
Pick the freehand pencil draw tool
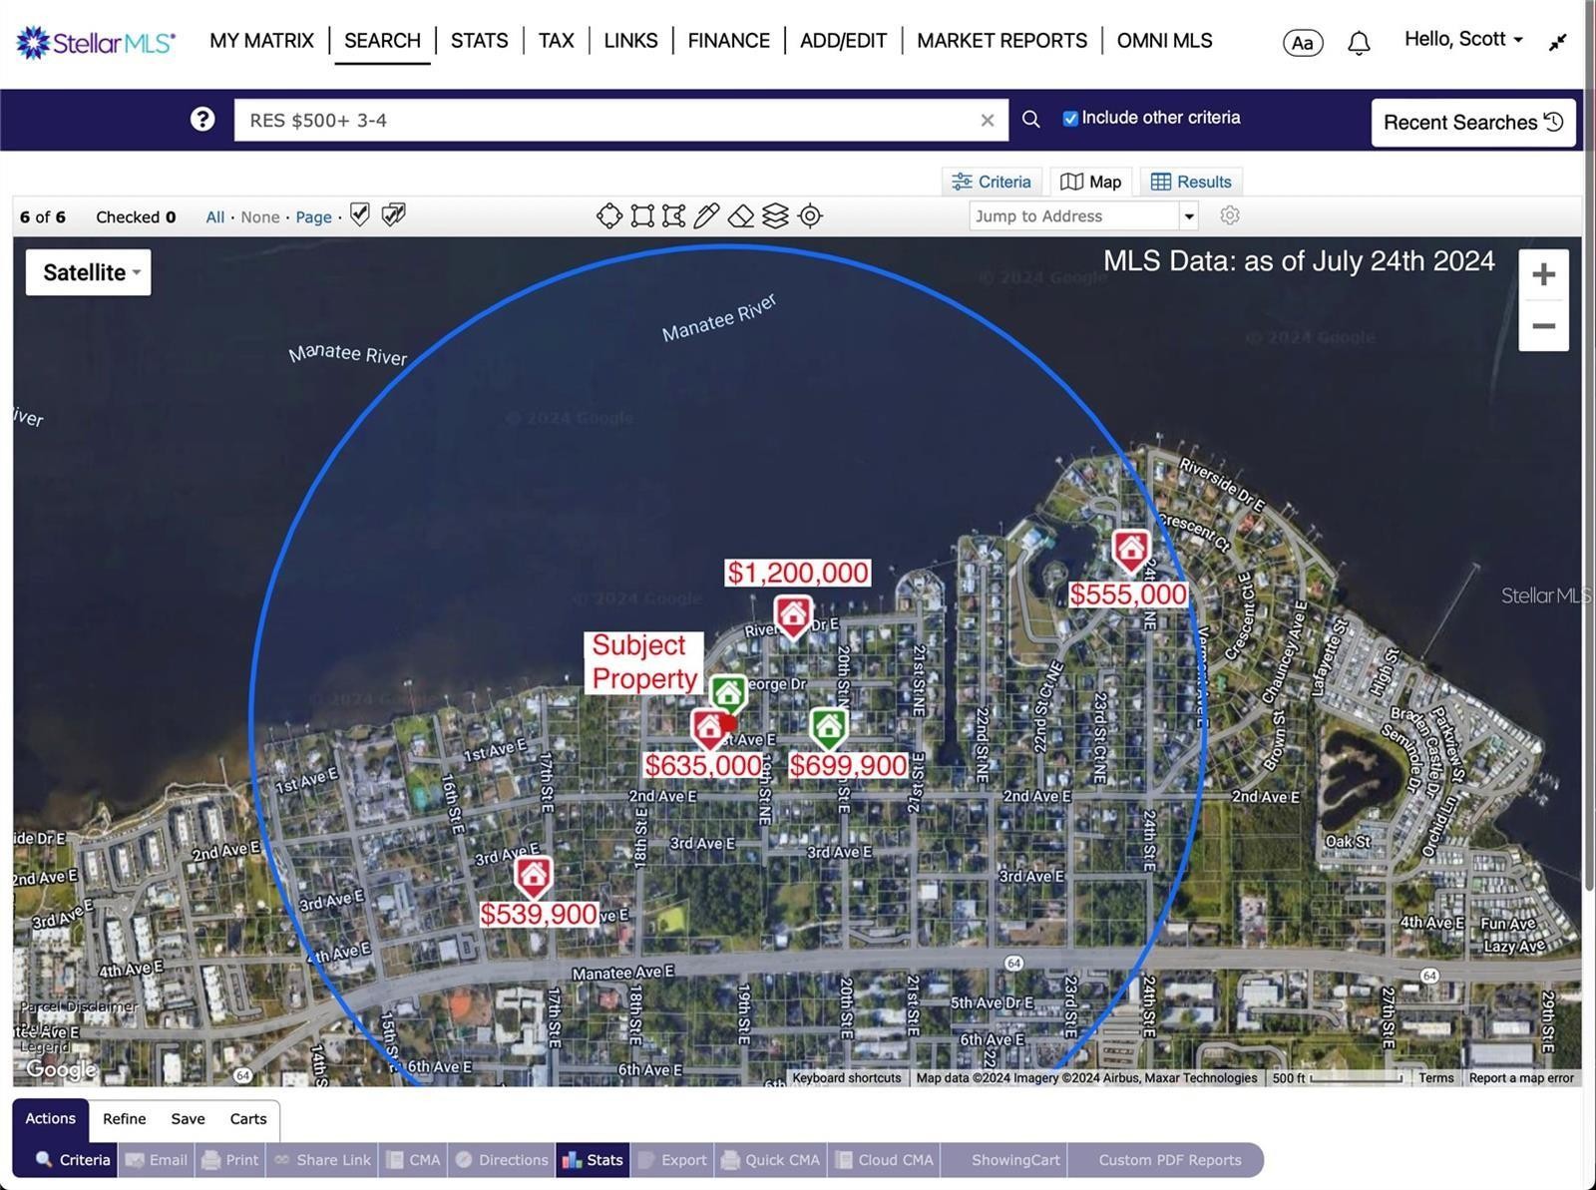pyautogui.click(x=706, y=215)
